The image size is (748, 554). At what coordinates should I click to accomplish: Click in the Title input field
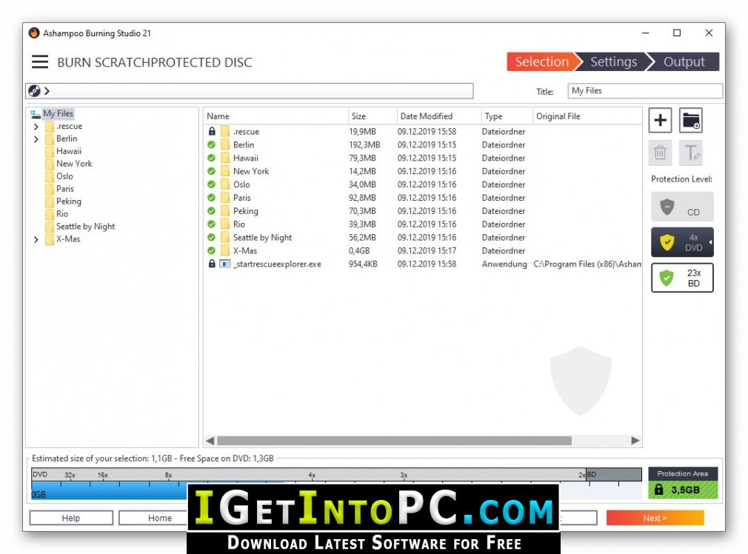click(x=645, y=90)
